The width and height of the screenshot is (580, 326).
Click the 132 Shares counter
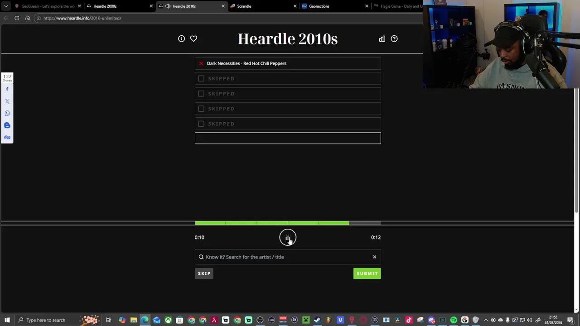[7, 78]
